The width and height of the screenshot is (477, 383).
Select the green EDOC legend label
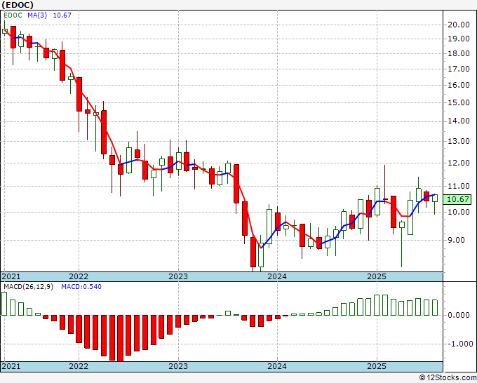[x=13, y=15]
